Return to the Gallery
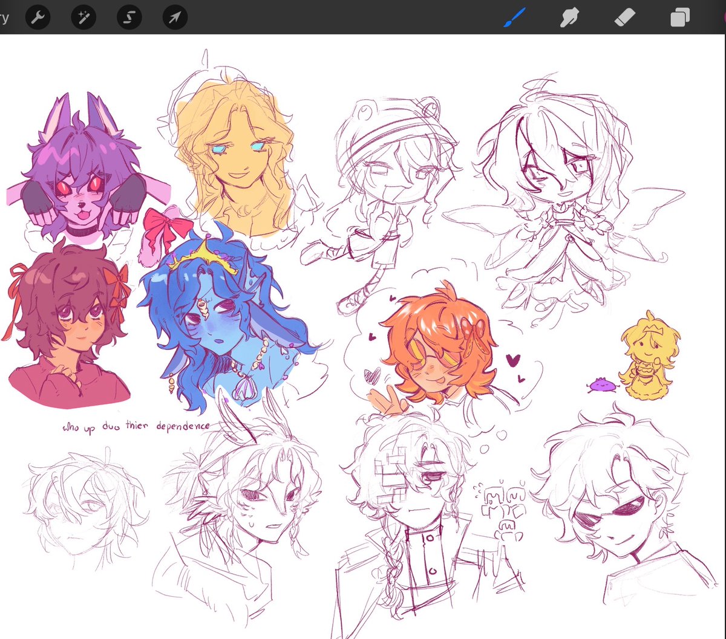The image size is (726, 639). click(x=4, y=18)
